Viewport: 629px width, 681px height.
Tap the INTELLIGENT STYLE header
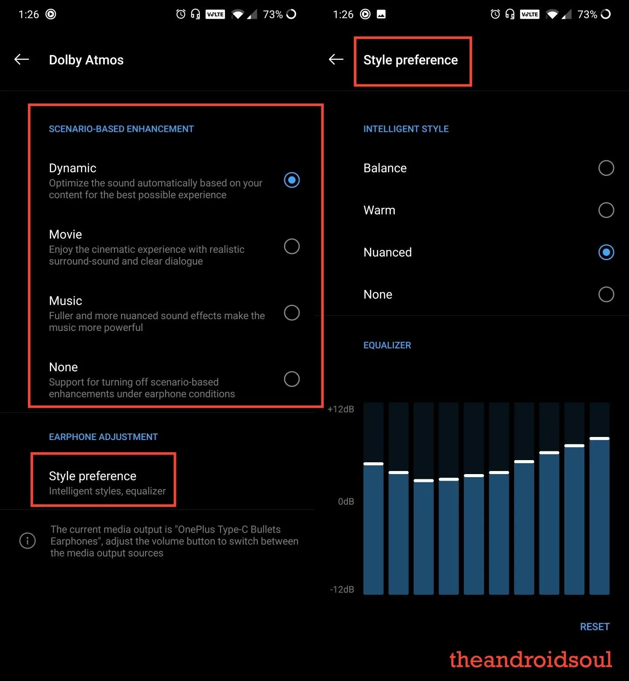coord(406,129)
